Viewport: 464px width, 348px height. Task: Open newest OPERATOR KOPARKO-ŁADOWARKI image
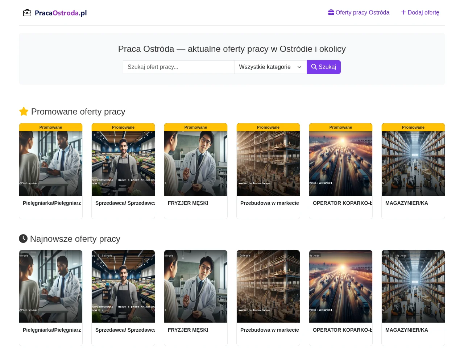coord(341,286)
